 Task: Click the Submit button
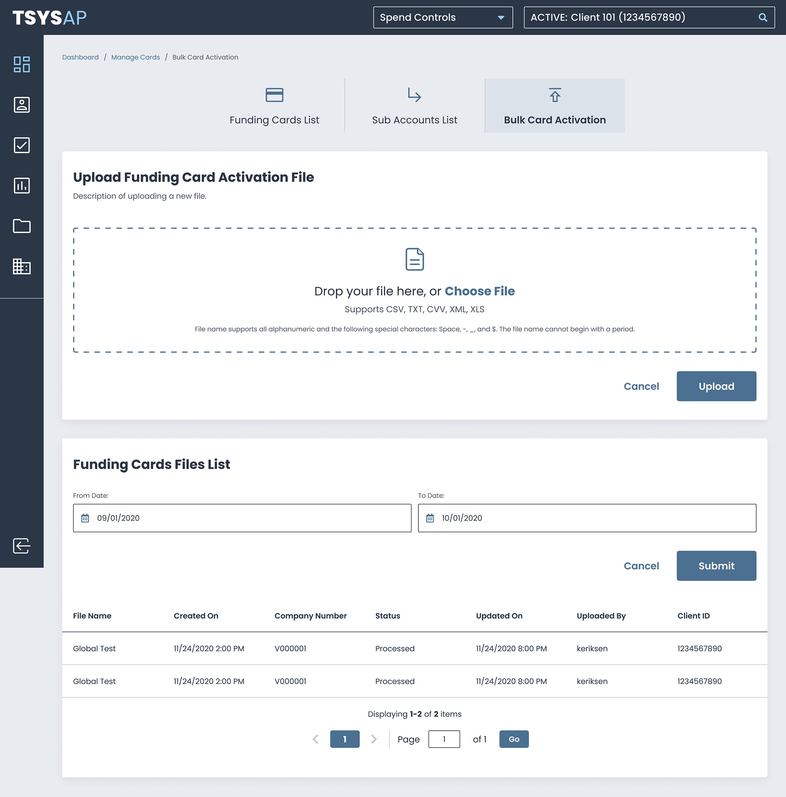coord(716,566)
